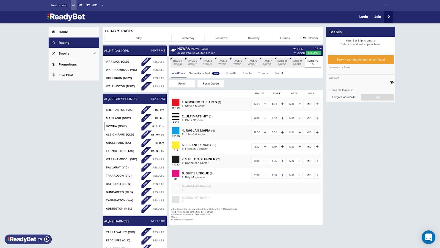
Task: Filter Next to Jump by harness racing icon
Action: click(x=95, y=5)
